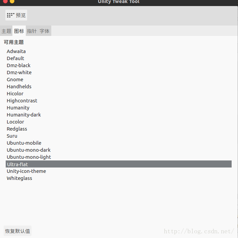Select the Gnome icon theme

point(119,80)
